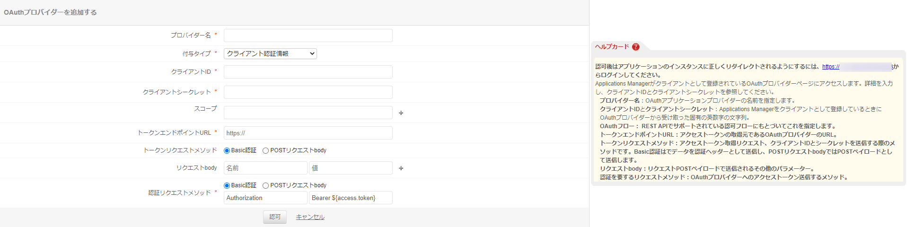Click the Bearer ${access.token} value field
The height and width of the screenshot is (227, 907).
[x=351, y=198]
